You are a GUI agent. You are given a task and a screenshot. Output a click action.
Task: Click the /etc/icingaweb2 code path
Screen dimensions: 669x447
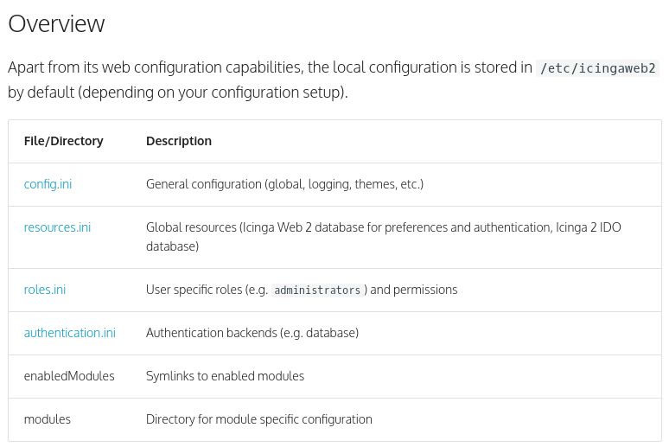[x=598, y=68]
